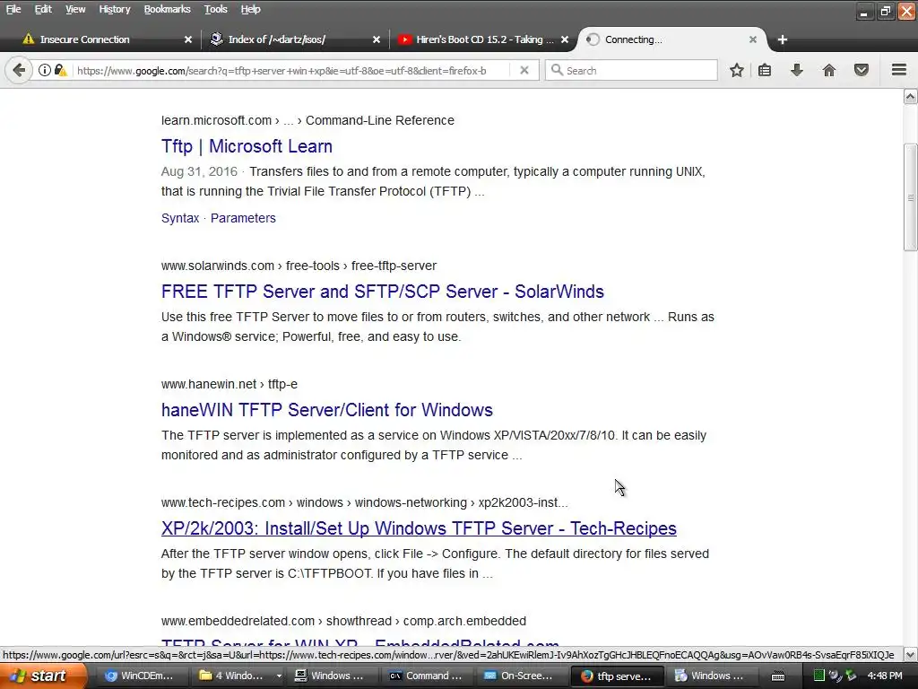The height and width of the screenshot is (689, 918).
Task: Open the downloads arrow icon
Action: (x=797, y=70)
